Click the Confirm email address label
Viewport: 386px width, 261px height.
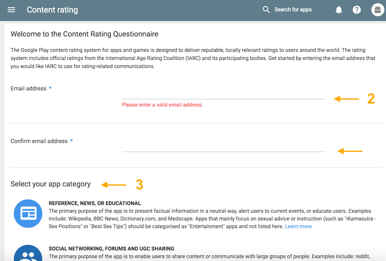(39, 141)
